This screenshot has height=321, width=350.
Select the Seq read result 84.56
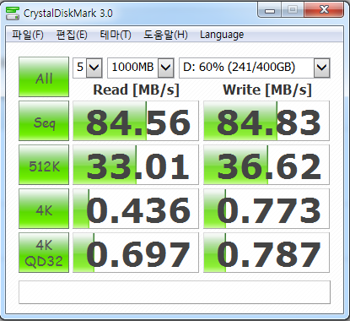[x=136, y=121]
